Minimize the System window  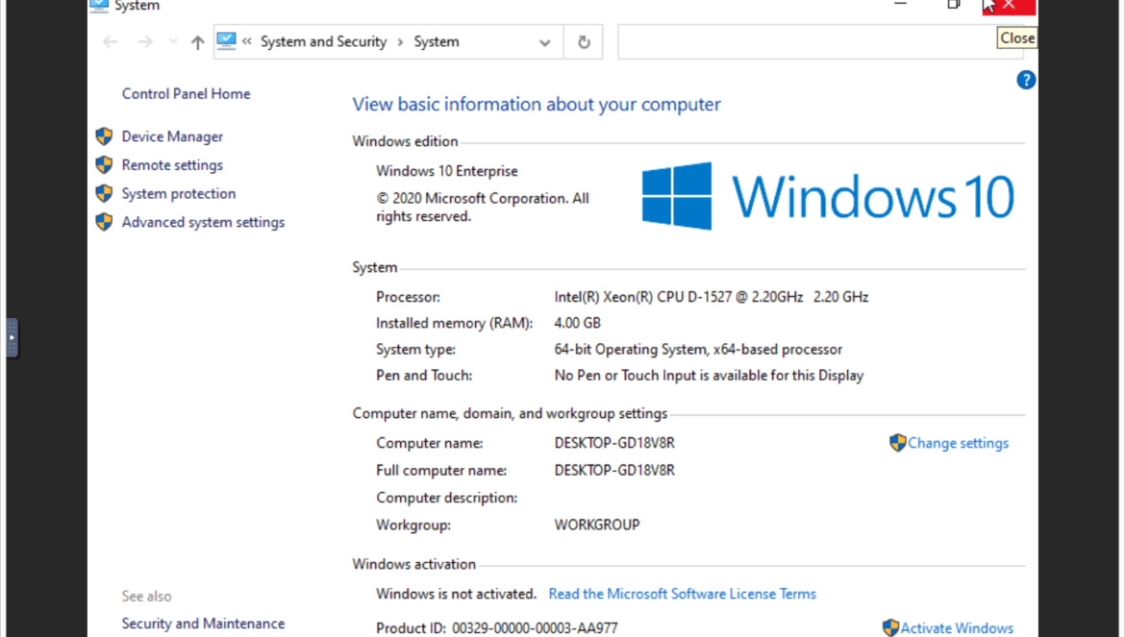tap(900, 5)
